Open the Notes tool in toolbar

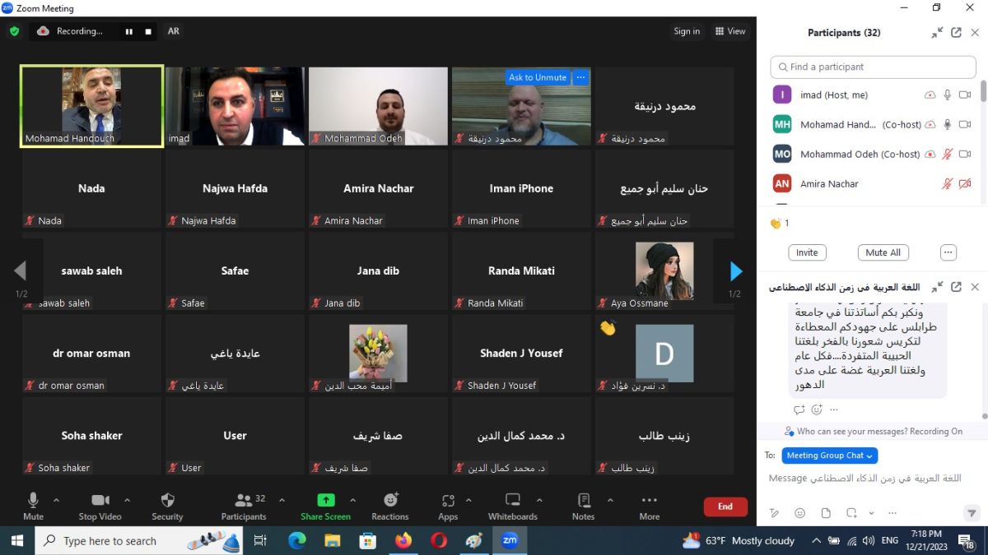point(583,506)
